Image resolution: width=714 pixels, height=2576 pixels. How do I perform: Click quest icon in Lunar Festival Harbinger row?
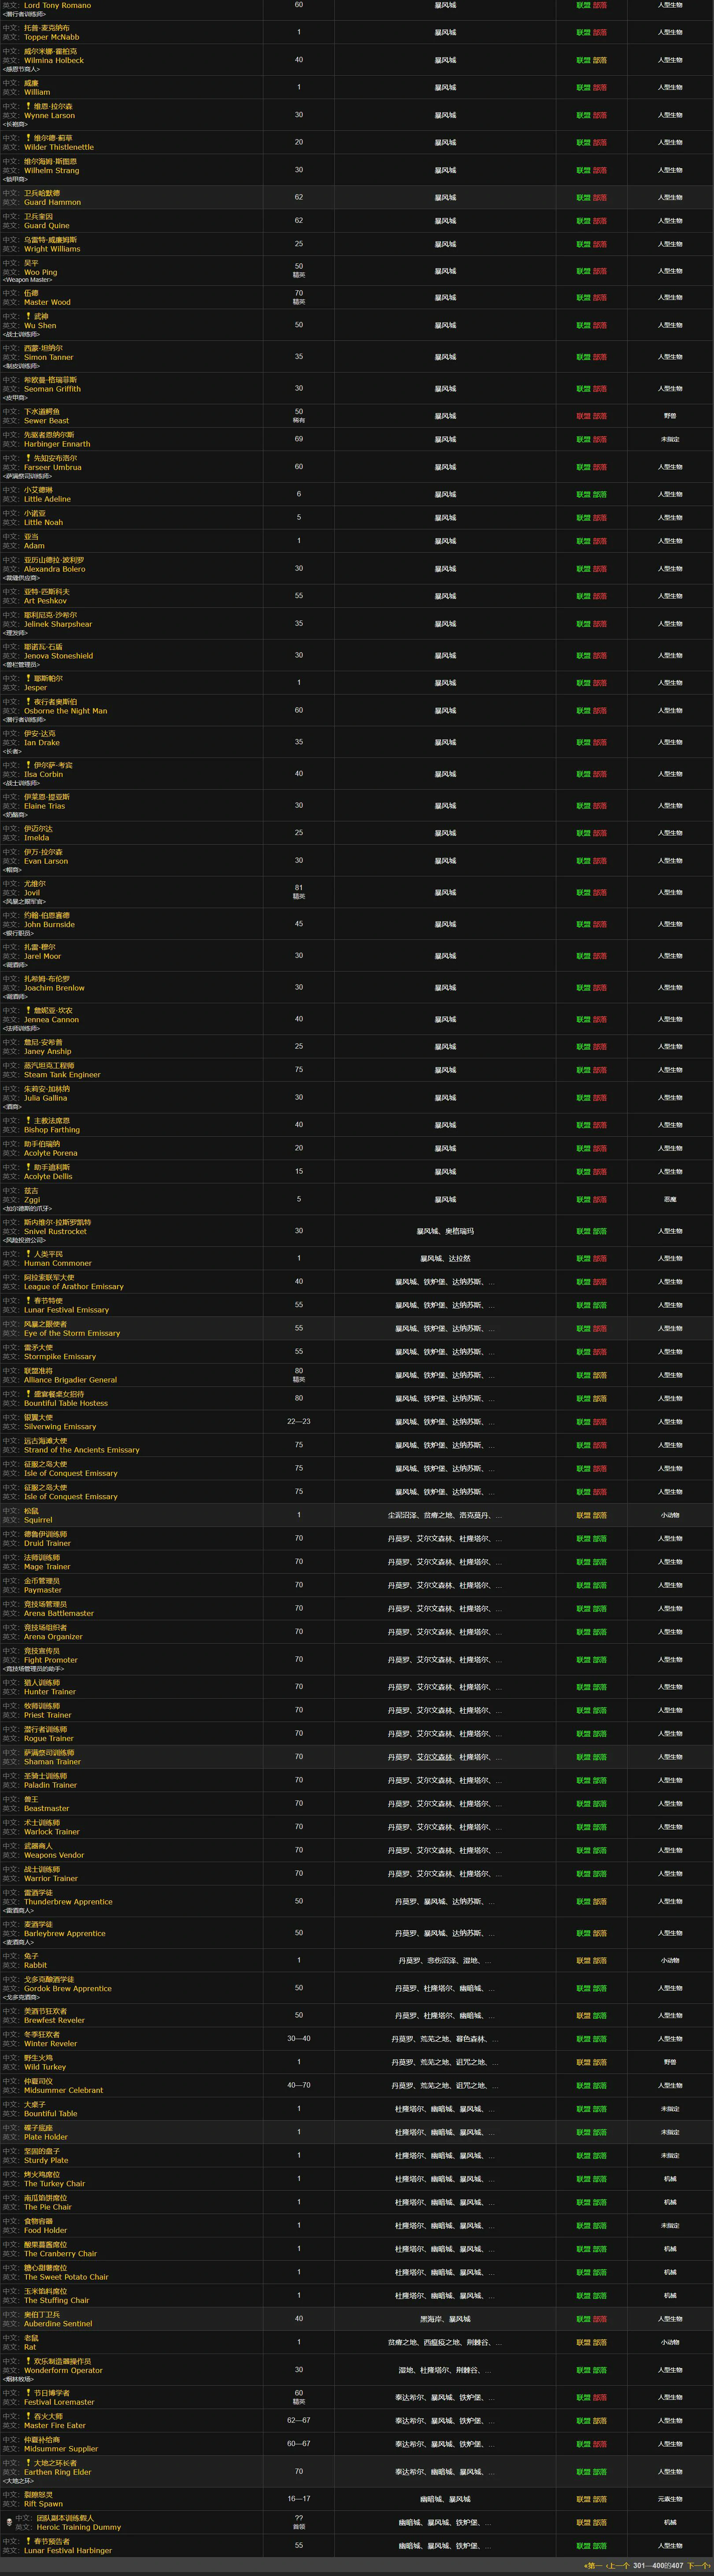coord(28,2541)
